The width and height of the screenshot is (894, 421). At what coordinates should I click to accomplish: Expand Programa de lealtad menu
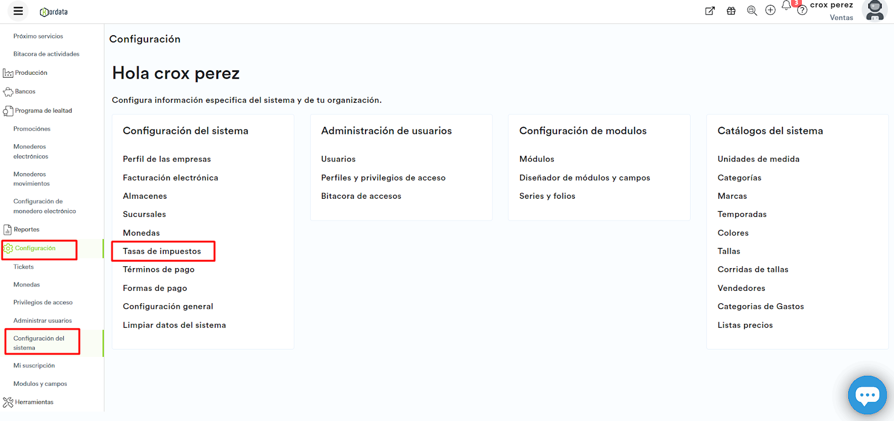click(x=43, y=111)
